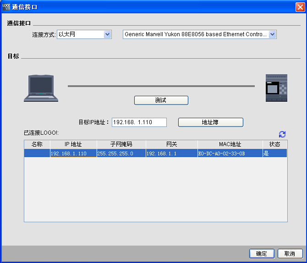307x263 pixels.
Task: Click the LOGO! app icon in title bar
Action: point(6,7)
